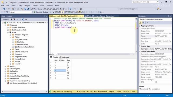Viewport: 173px width, 97px height.
Task: Click the Refresh icon in Object Explorer
Action: pyautogui.click(x=23, y=19)
